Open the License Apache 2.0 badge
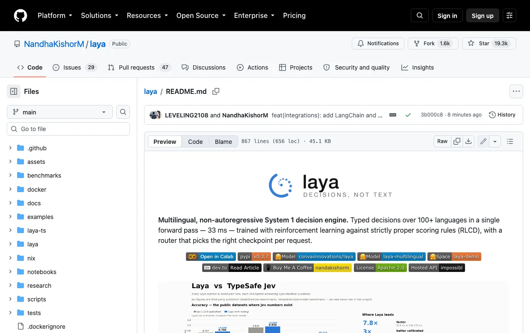 380,268
